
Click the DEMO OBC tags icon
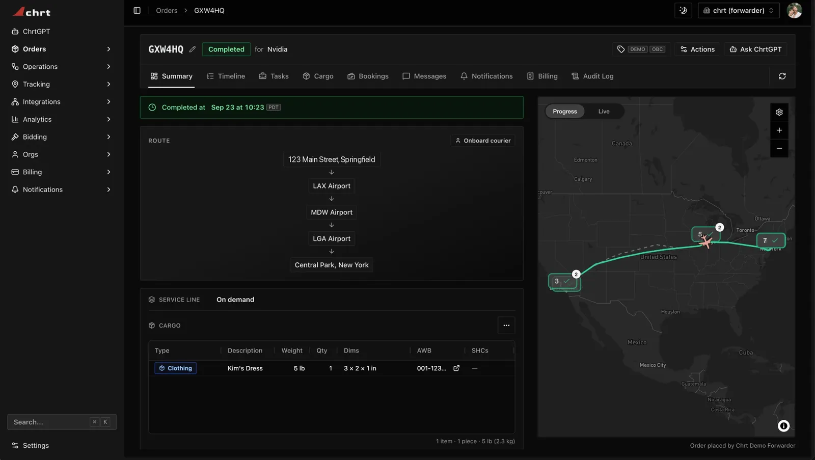tap(620, 49)
